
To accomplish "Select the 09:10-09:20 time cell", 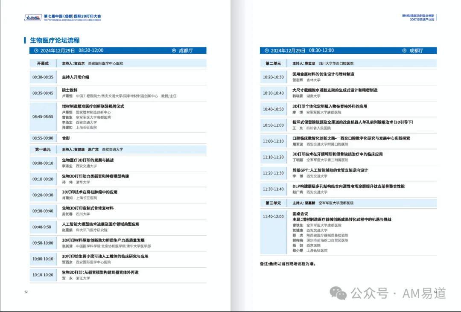I will pyautogui.click(x=43, y=179).
